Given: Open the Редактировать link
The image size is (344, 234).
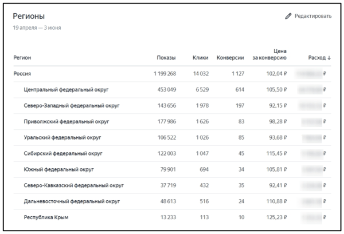Looking at the screenshot, I should point(312,17).
